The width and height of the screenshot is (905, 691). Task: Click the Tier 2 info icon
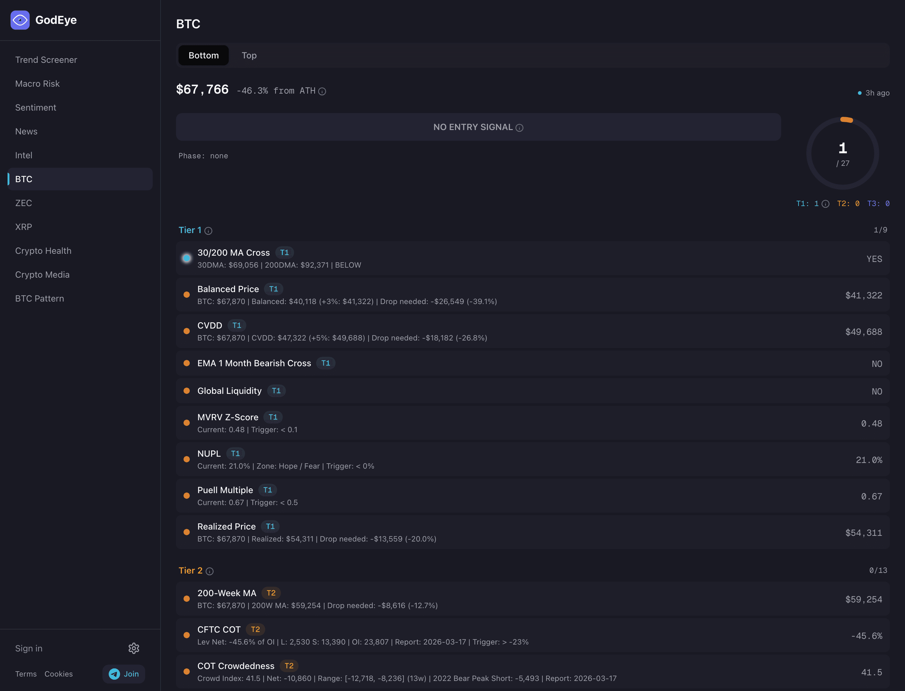coord(210,571)
